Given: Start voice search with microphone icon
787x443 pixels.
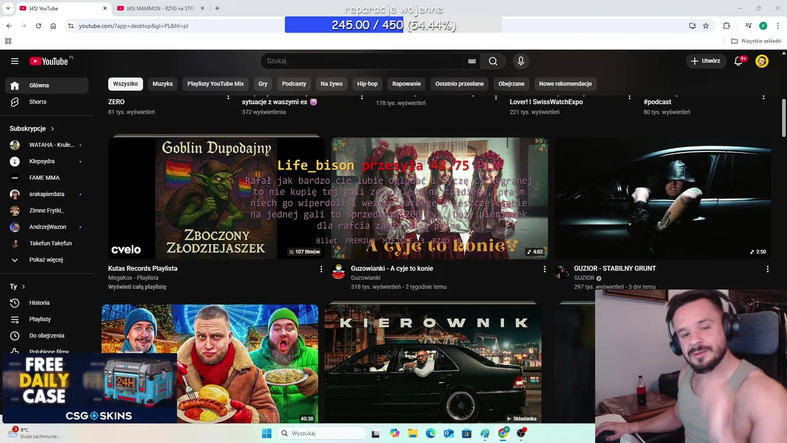Looking at the screenshot, I should 521,61.
